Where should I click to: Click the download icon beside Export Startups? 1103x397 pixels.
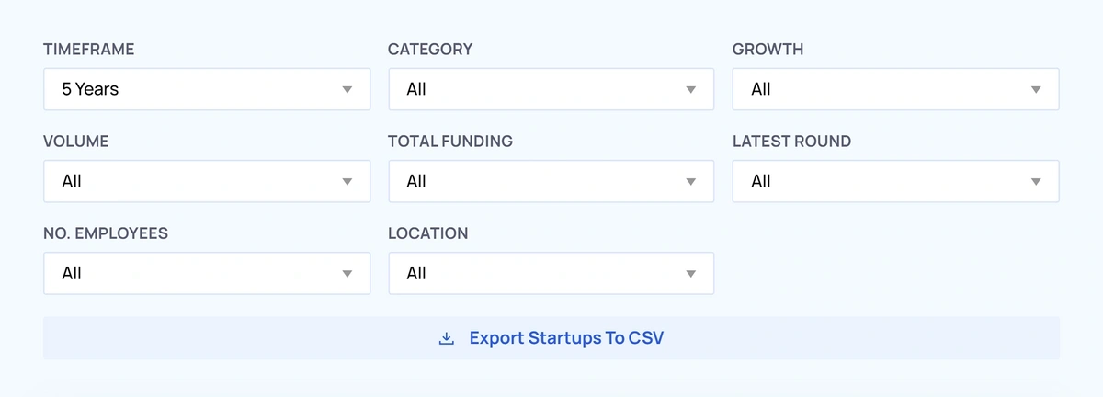[x=446, y=338]
